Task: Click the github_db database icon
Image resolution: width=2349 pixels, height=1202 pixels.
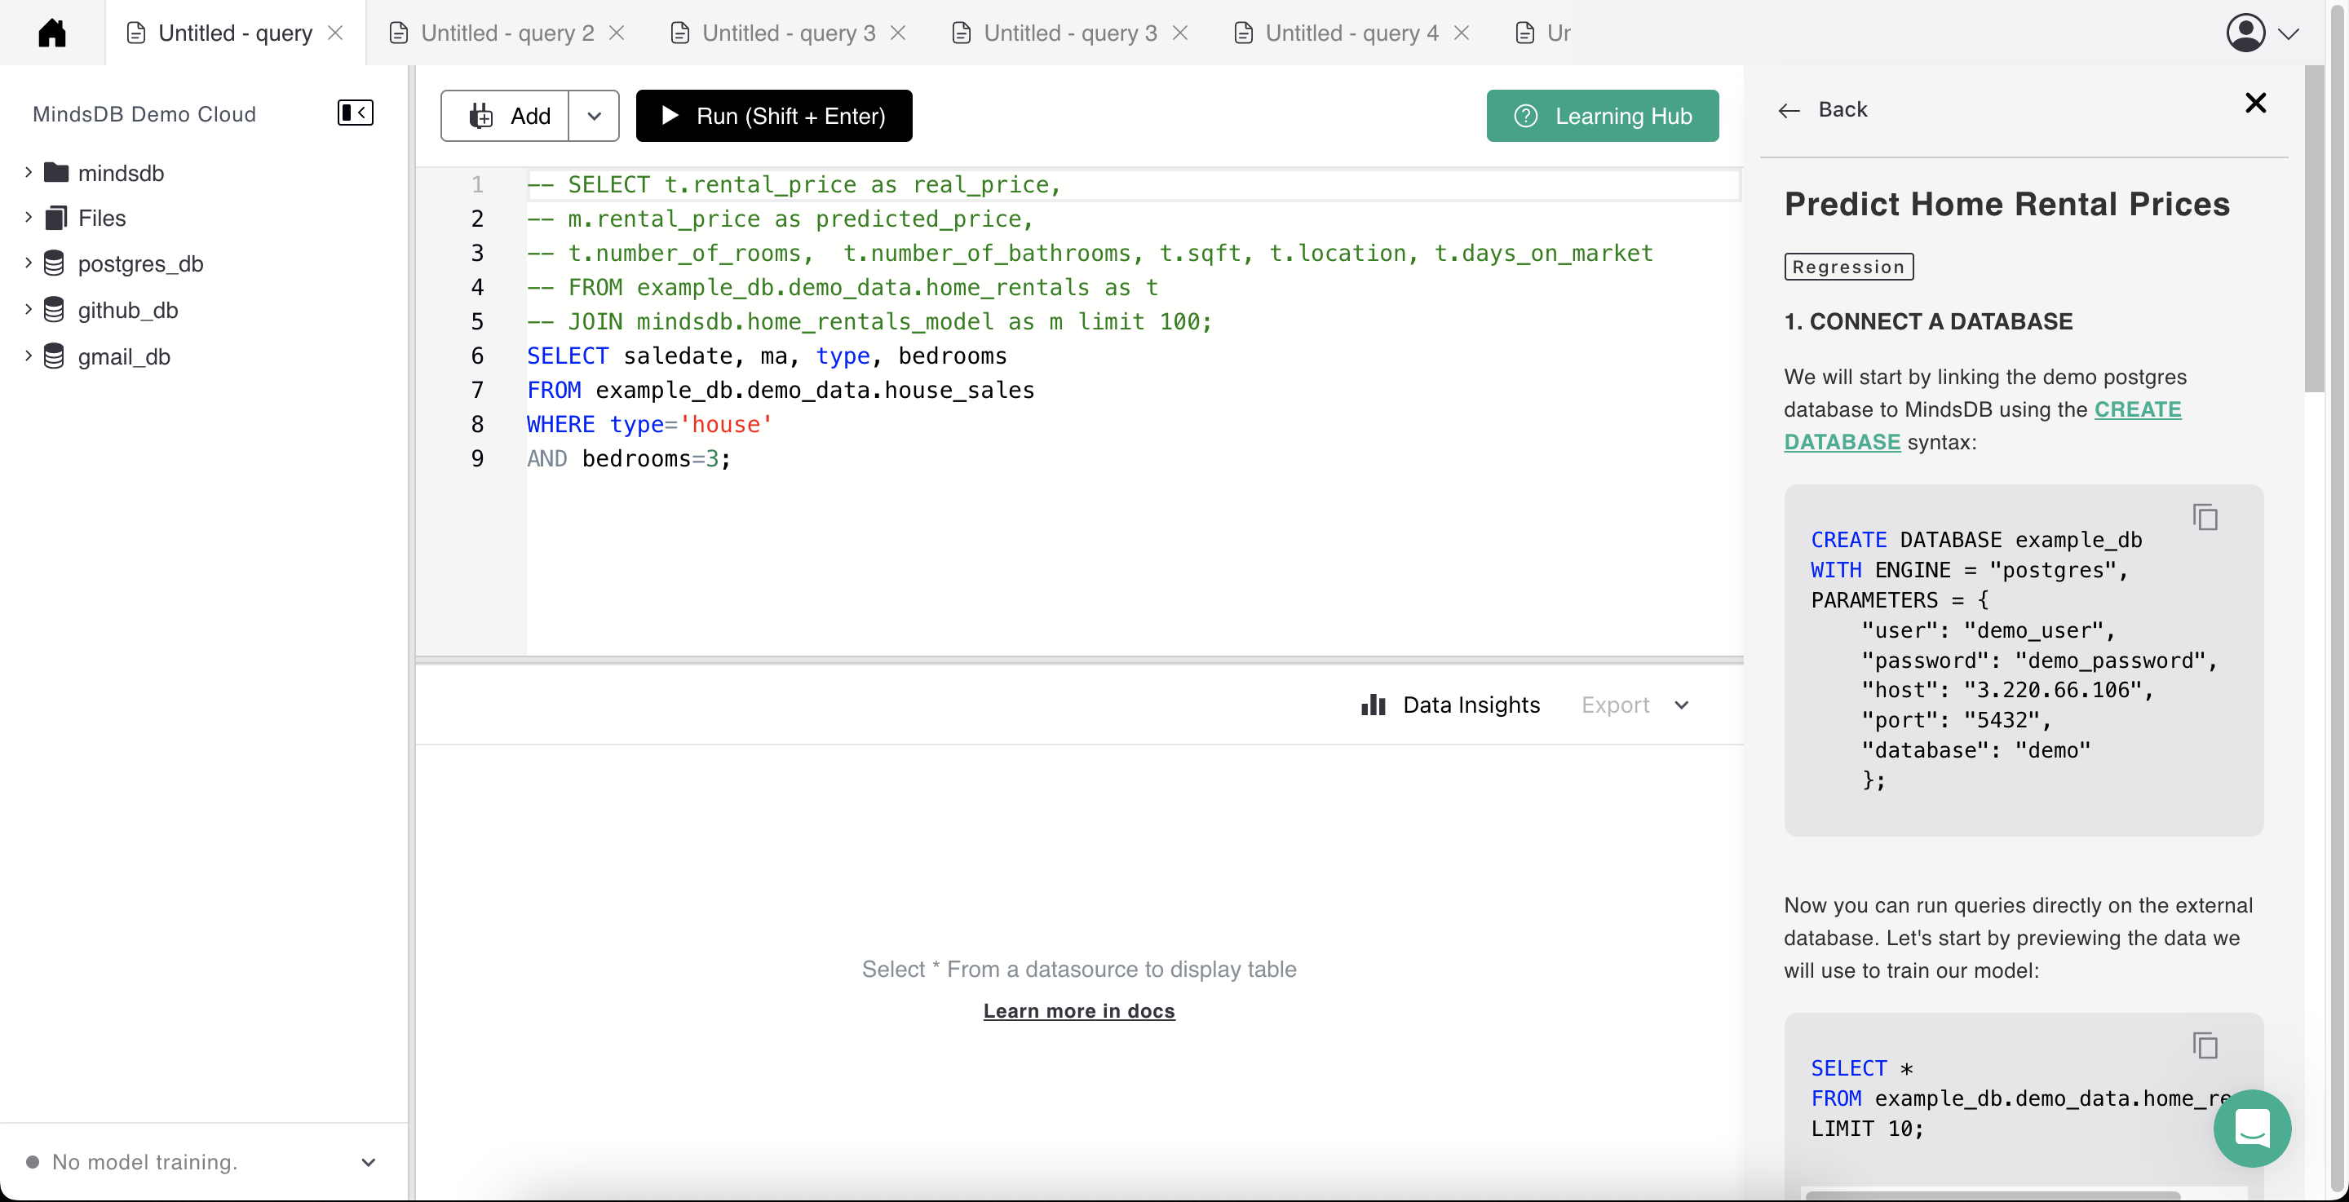Action: pyautogui.click(x=55, y=310)
